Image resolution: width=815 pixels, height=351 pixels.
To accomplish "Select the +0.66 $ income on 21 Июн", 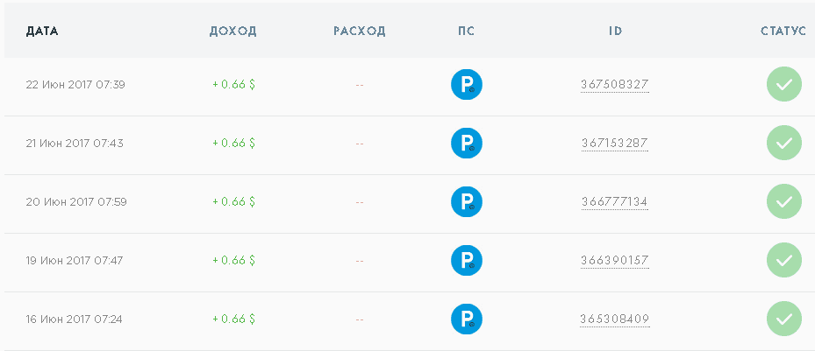I will click(x=233, y=143).
